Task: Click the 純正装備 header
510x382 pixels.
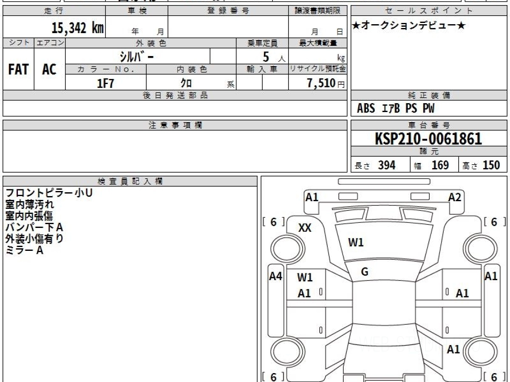Action: coord(429,95)
